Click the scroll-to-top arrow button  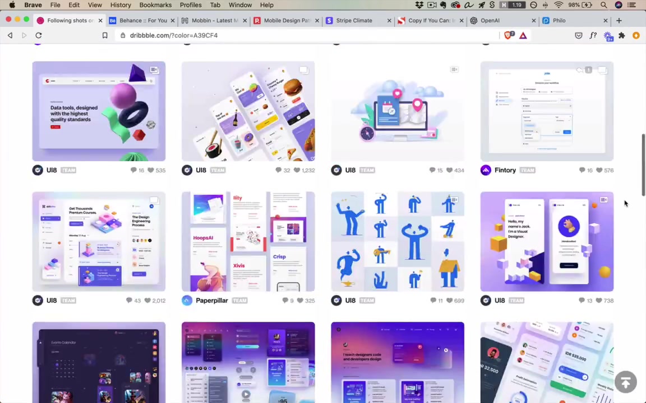click(x=625, y=382)
